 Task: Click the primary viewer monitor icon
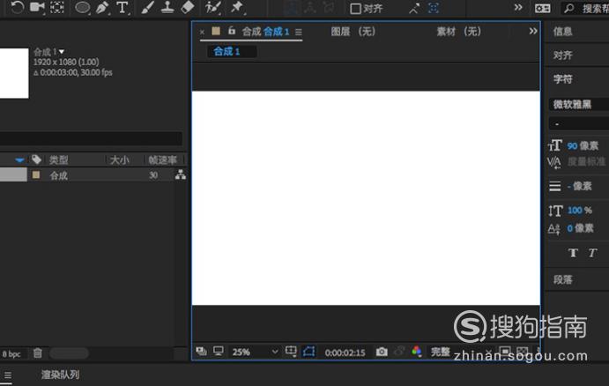point(219,352)
